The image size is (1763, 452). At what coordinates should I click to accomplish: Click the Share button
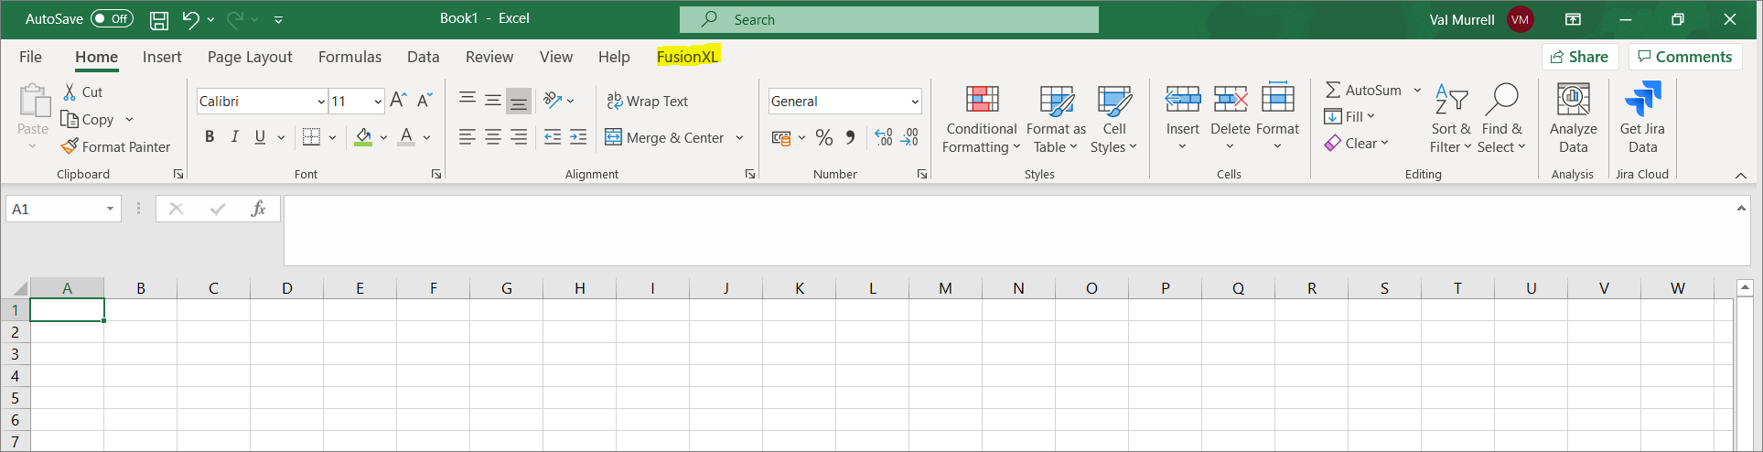pyautogui.click(x=1579, y=57)
